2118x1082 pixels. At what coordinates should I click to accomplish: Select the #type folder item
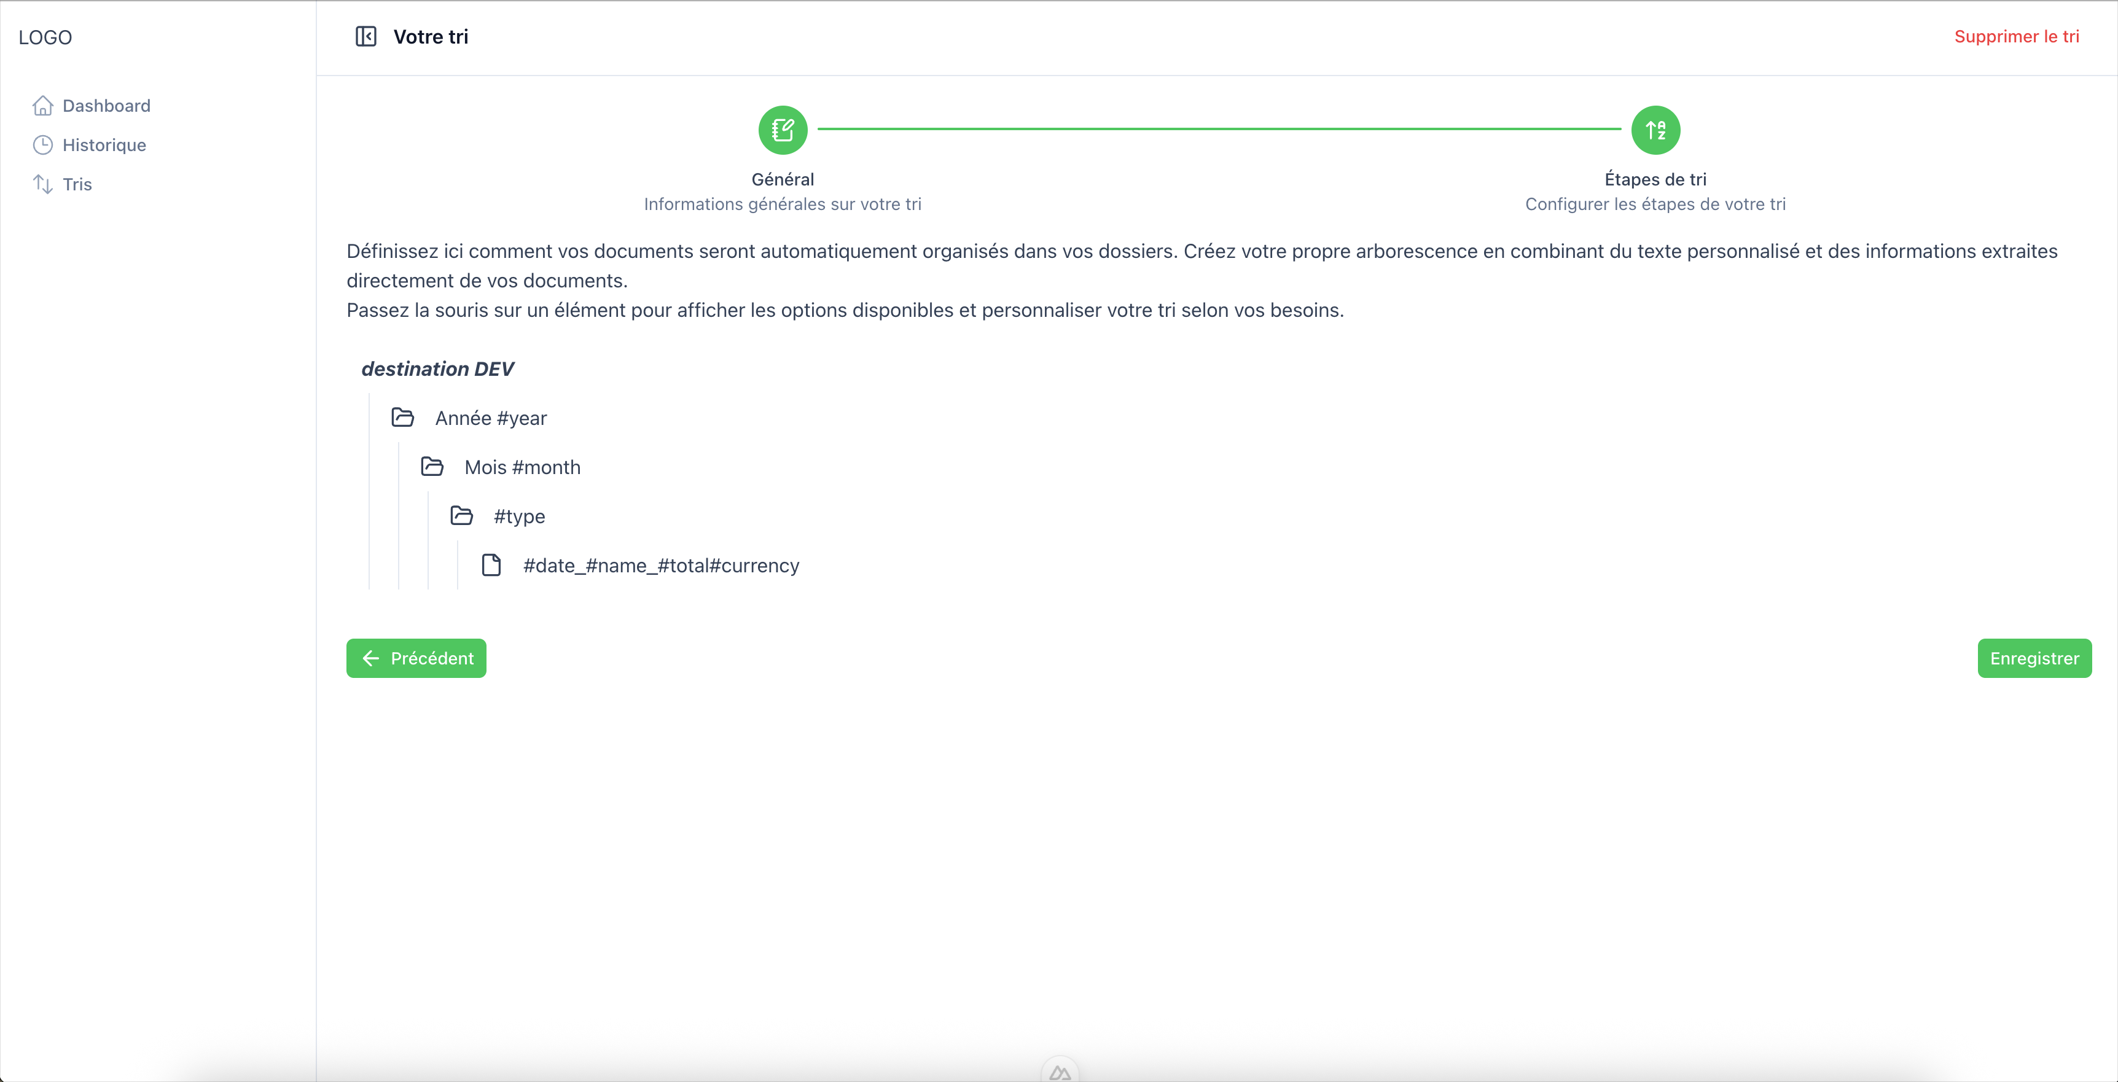[519, 516]
